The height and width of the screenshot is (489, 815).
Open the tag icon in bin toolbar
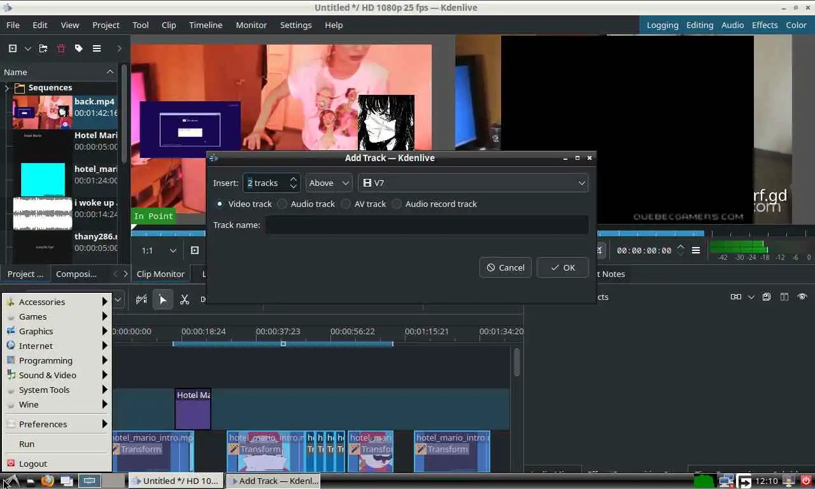coord(79,48)
